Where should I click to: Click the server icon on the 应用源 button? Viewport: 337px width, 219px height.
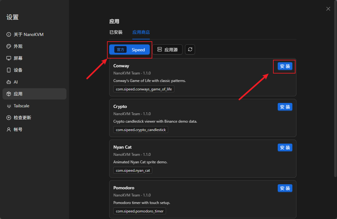159,49
